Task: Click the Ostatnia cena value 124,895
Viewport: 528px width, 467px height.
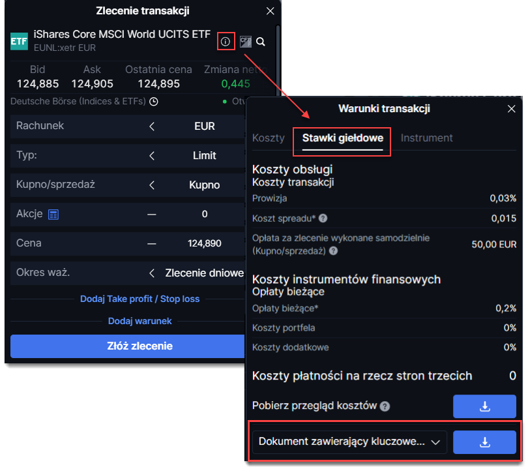Action: pyautogui.click(x=158, y=83)
